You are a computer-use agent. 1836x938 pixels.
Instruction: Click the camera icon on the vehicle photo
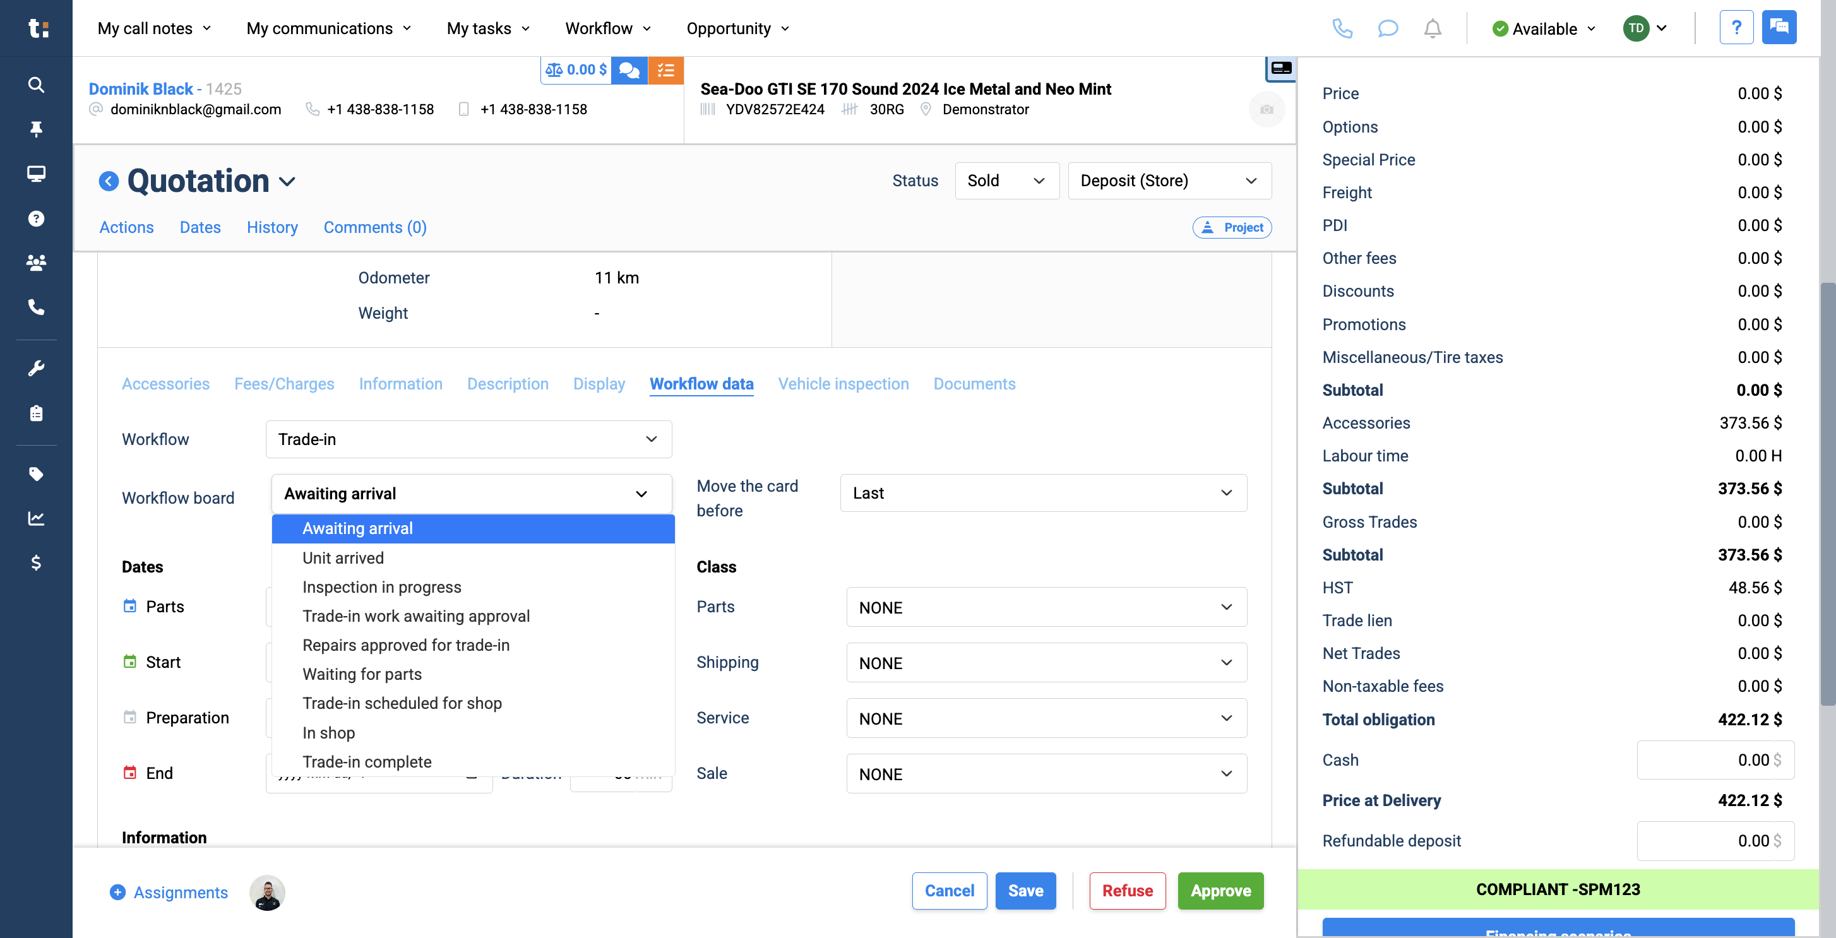click(x=1267, y=109)
